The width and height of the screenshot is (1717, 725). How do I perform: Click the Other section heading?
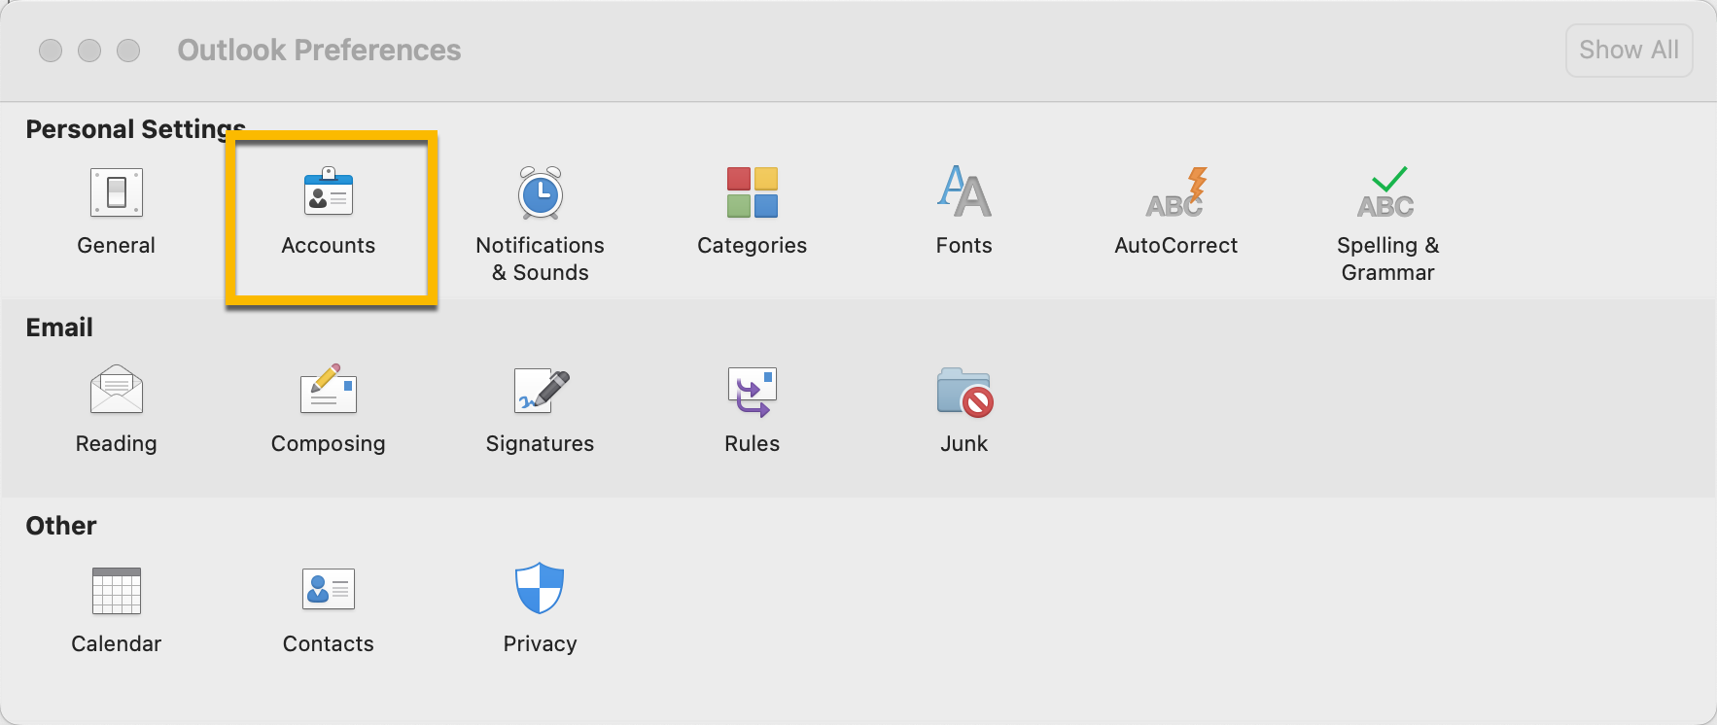61,526
